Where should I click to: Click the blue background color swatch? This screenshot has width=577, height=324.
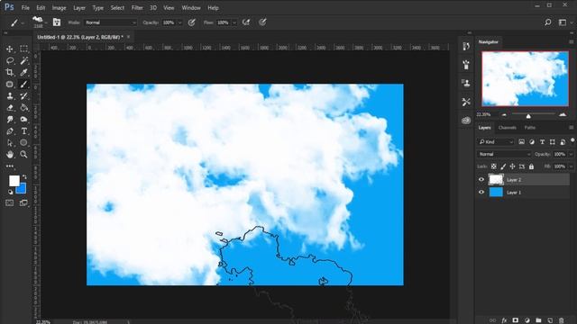(x=22, y=189)
